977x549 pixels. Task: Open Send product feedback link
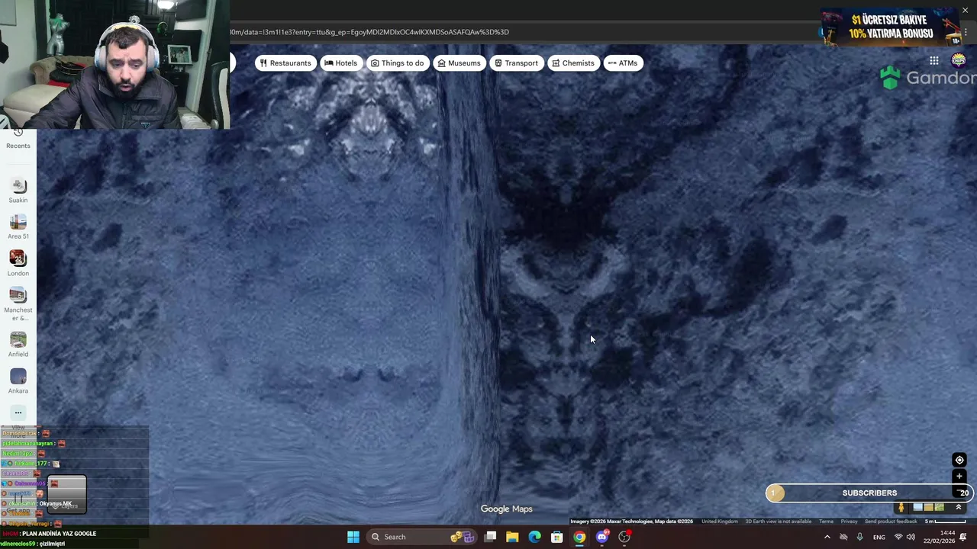[x=891, y=522]
